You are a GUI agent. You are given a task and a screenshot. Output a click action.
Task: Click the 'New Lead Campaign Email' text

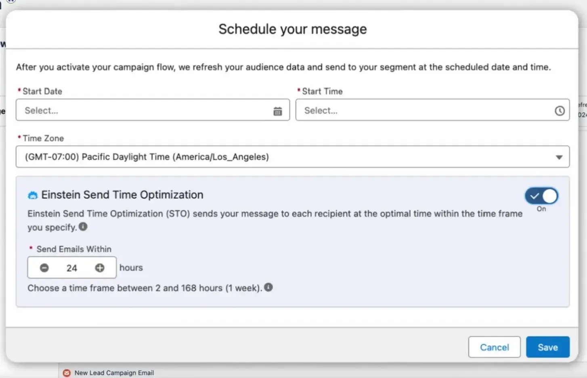(114, 373)
